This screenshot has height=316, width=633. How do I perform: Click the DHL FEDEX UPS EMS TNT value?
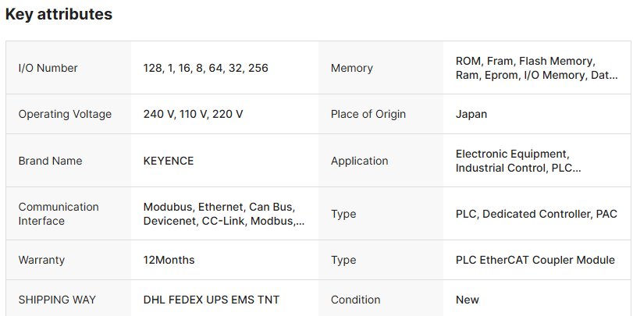tap(211, 300)
